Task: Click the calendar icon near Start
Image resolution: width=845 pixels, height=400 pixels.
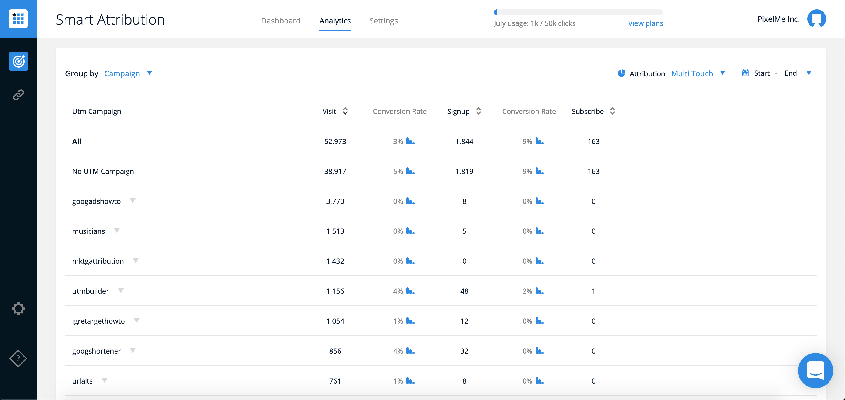Action: coord(745,73)
